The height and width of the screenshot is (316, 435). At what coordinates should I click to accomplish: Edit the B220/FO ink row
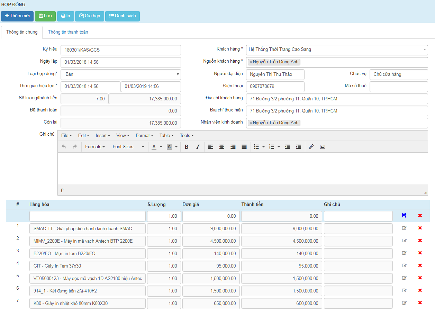[404, 253]
